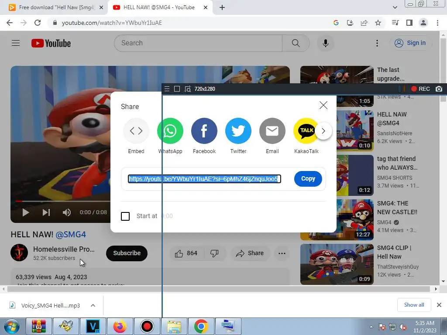Play the video
Image resolution: width=447 pixels, height=335 pixels.
click(x=26, y=212)
